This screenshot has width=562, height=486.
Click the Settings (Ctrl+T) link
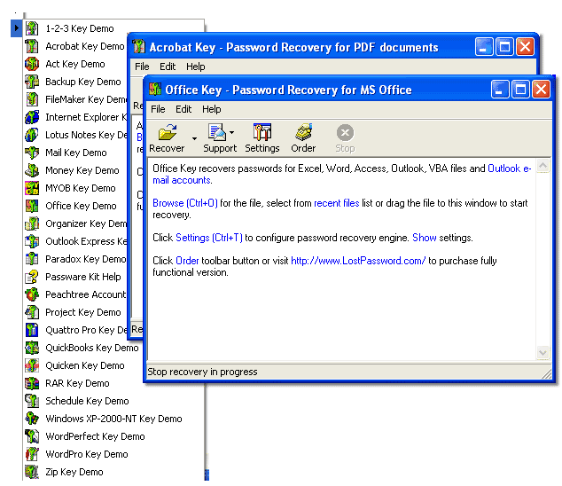click(209, 238)
